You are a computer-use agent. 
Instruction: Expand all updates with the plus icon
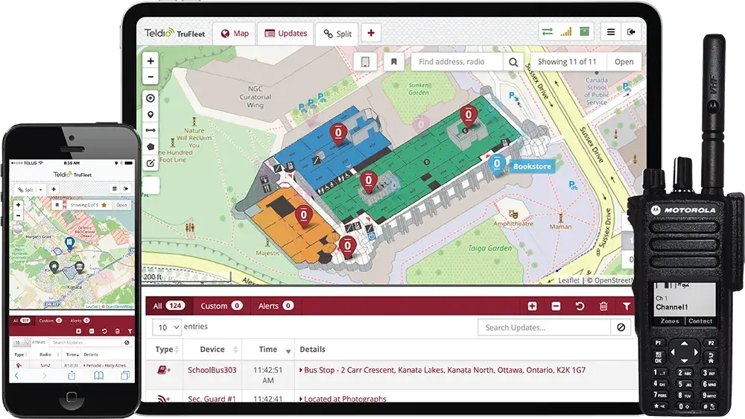click(x=532, y=306)
